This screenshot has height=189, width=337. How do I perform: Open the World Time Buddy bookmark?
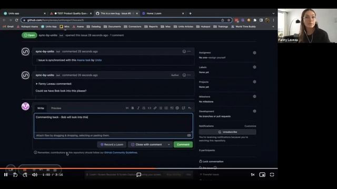click(243, 27)
